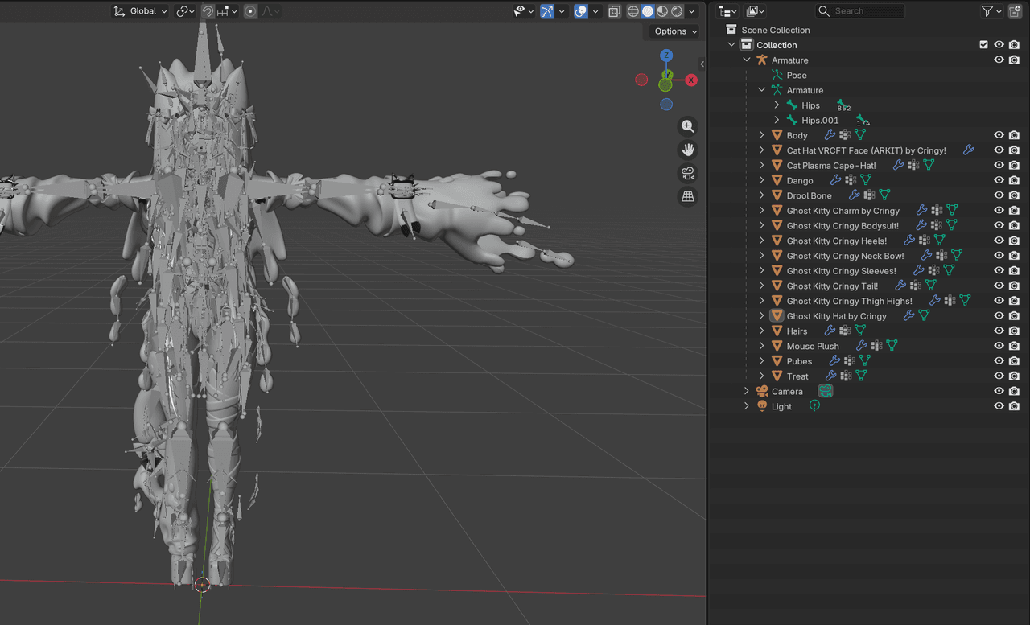
Task: Hide the Light object with eye icon
Action: tap(999, 406)
